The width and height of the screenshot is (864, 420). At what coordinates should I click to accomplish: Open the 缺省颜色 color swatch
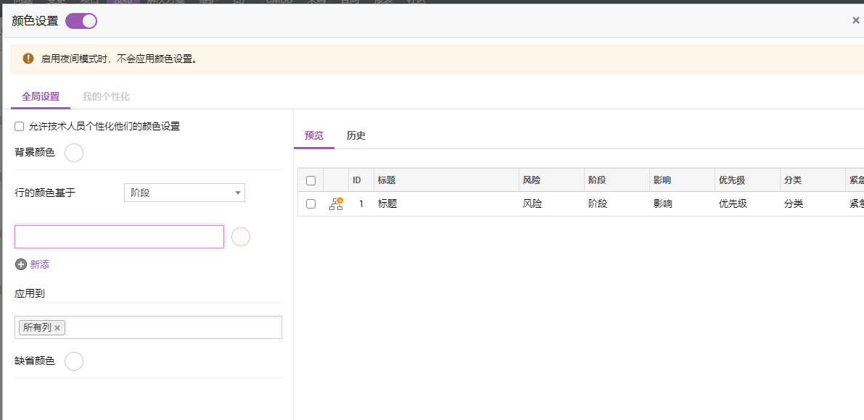pyautogui.click(x=74, y=361)
